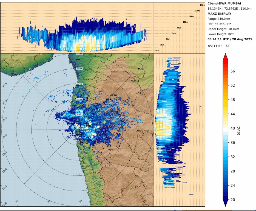Screen dimensions: 256x211
Task: Click the 100 km range ring label
Action: tap(79, 99)
